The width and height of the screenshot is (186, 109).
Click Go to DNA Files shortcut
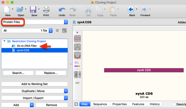[27, 46]
